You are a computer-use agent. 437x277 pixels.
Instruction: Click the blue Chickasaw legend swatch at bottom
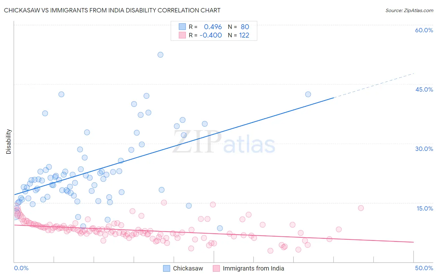[x=167, y=268]
